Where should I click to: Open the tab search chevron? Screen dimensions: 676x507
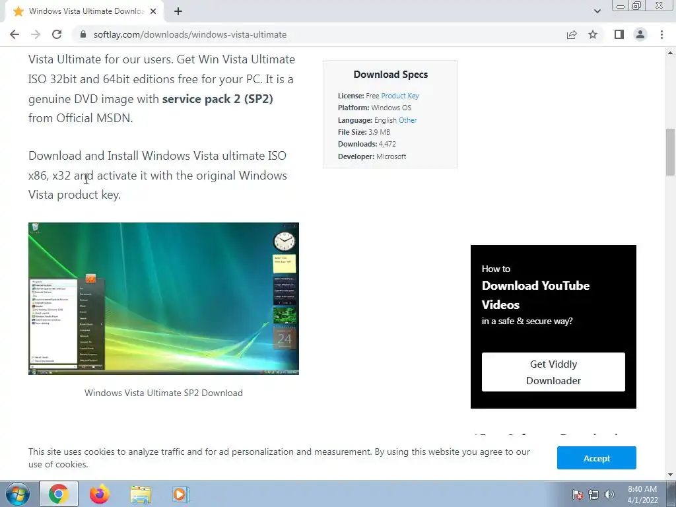[597, 11]
